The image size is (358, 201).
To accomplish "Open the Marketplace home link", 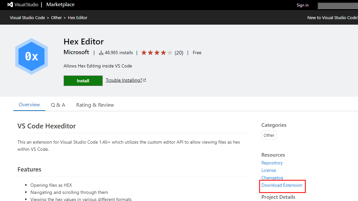I will click(60, 5).
